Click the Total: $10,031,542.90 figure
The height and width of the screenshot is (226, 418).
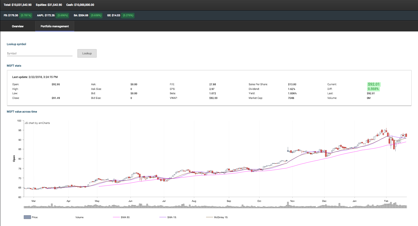click(x=18, y=5)
